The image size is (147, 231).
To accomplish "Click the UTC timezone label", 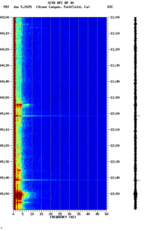I will point(110,7).
